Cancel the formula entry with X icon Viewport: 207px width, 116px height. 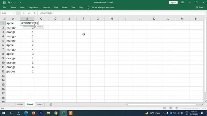24,13
